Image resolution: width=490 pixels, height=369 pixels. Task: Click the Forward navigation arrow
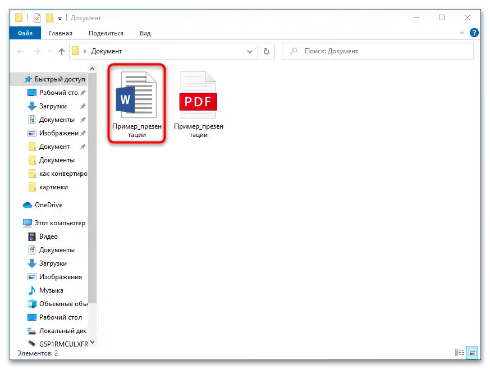pyautogui.click(x=37, y=51)
